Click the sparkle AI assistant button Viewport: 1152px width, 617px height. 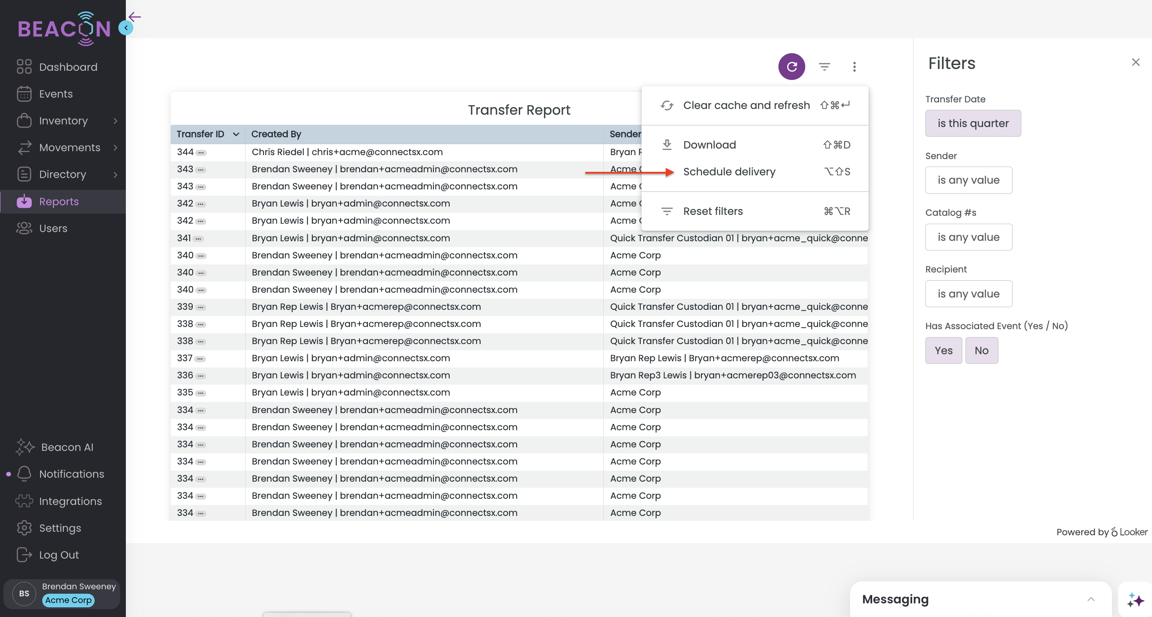[1135, 599]
